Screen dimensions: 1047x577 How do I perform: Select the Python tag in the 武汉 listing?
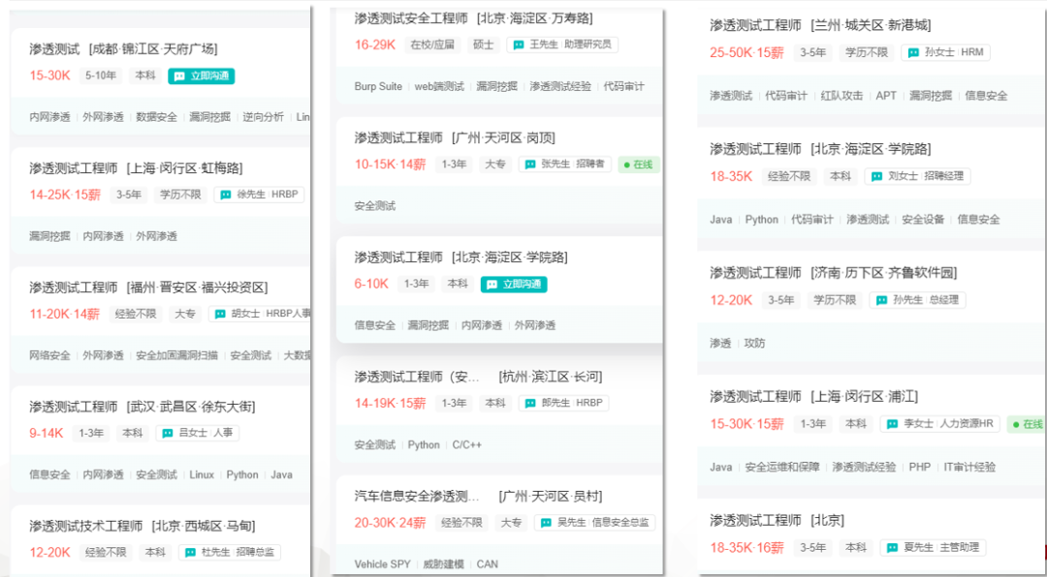[241, 474]
